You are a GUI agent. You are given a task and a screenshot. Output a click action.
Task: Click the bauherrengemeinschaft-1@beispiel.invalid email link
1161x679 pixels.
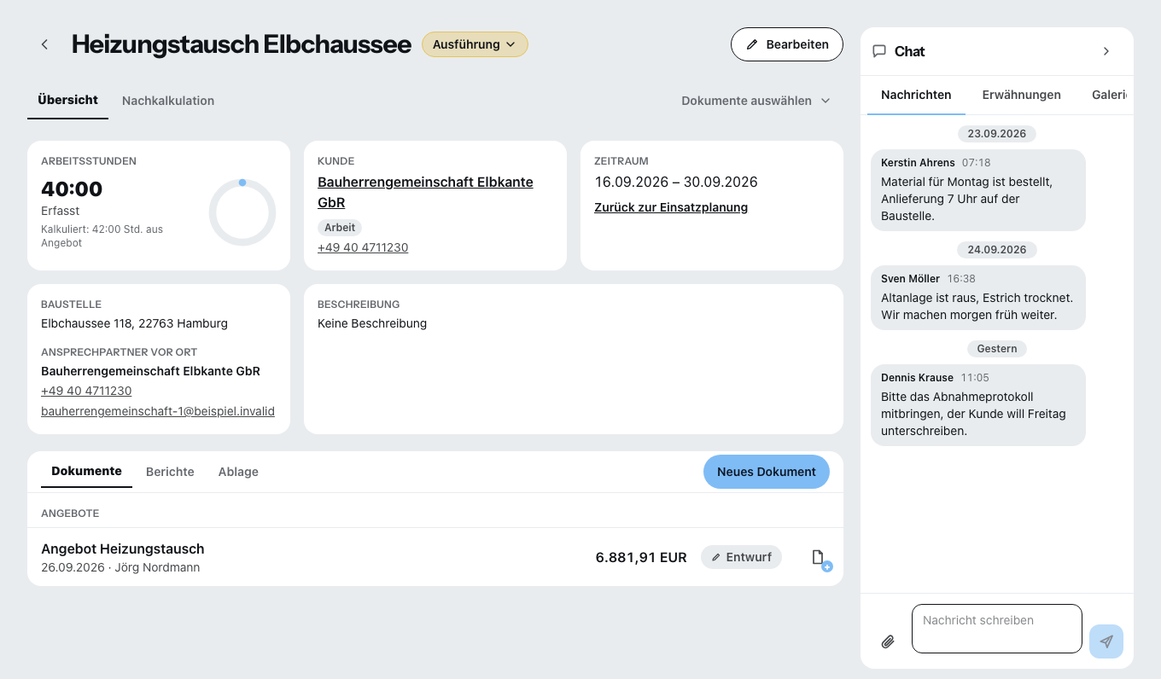tap(158, 411)
